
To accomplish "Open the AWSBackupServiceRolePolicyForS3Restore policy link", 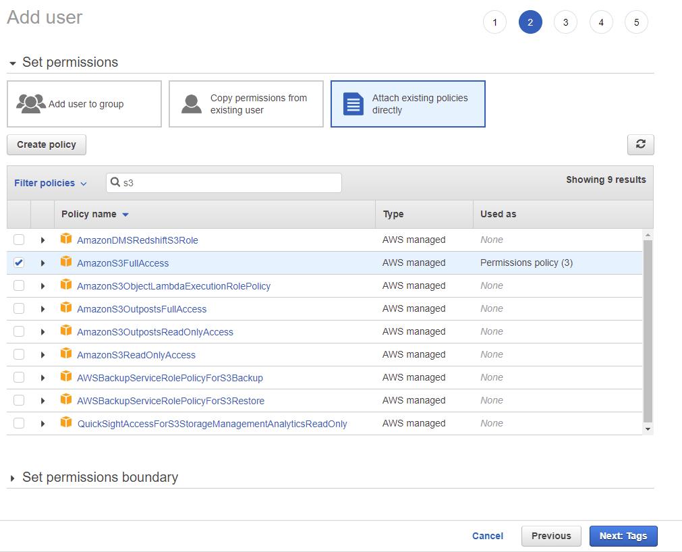I will click(x=171, y=401).
